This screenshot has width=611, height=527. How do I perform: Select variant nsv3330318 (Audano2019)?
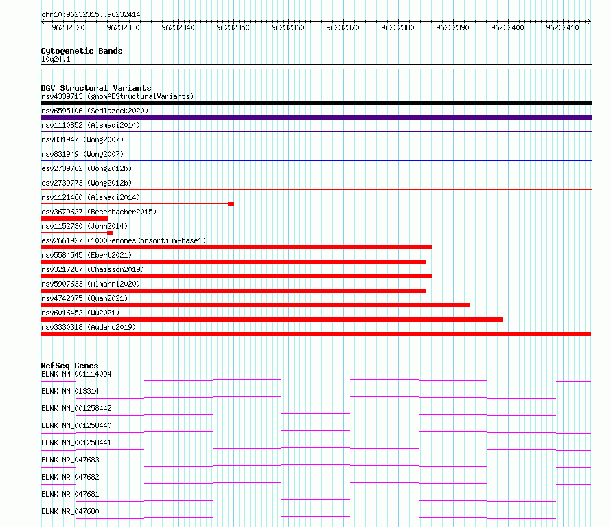point(89,327)
